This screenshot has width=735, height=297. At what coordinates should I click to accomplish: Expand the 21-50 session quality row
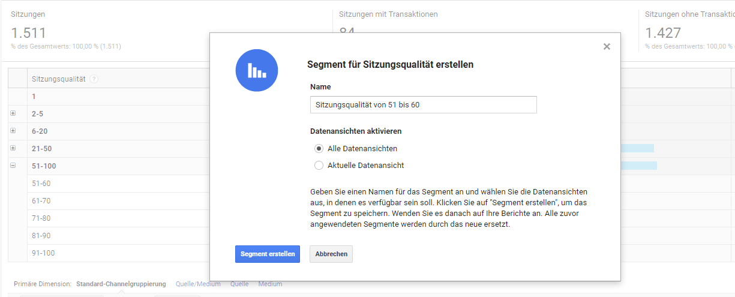click(13, 148)
